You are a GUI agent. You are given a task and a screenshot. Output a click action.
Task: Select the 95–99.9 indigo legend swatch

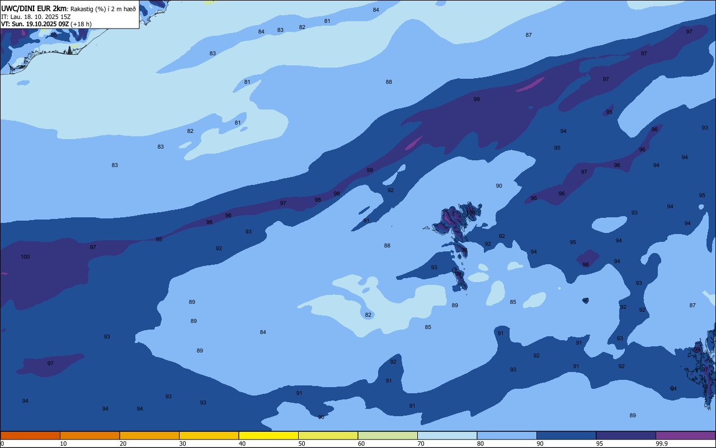pyautogui.click(x=626, y=435)
